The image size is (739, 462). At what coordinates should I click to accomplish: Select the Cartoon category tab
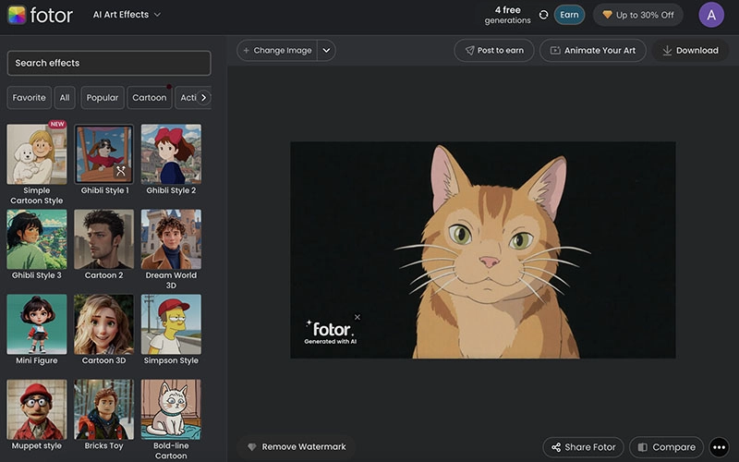pos(149,97)
